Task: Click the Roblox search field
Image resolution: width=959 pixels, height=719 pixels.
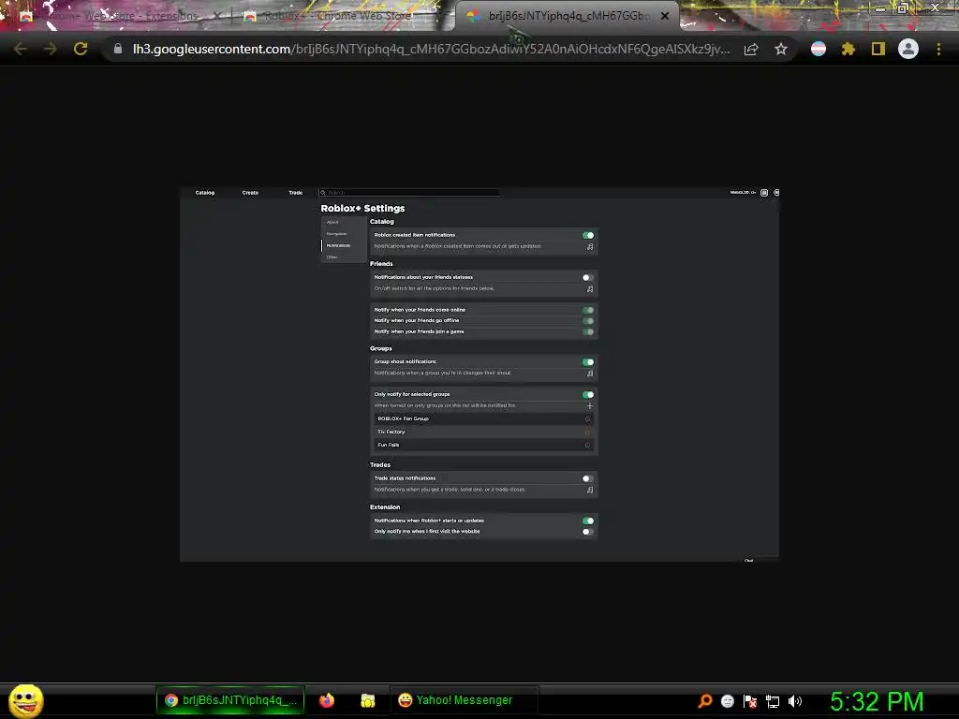Action: pyautogui.click(x=409, y=193)
